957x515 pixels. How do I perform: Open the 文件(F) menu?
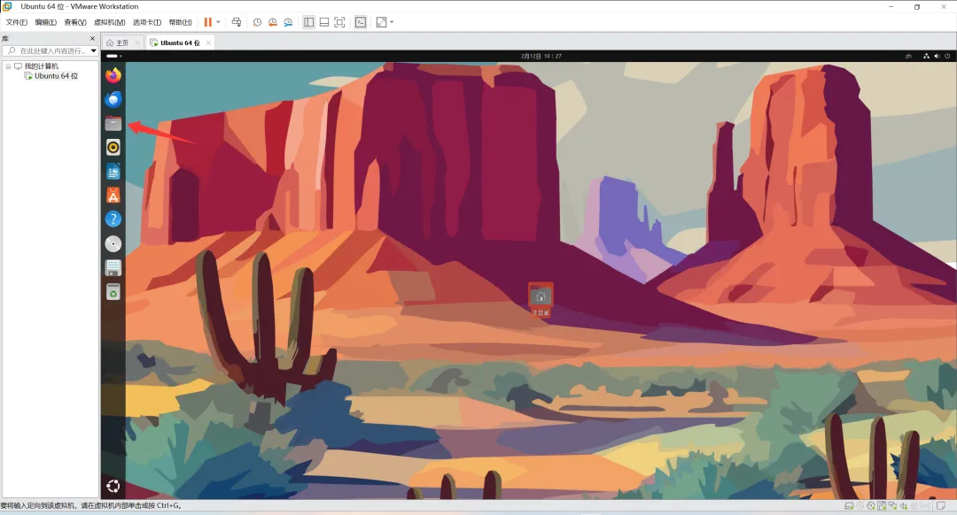tap(17, 22)
